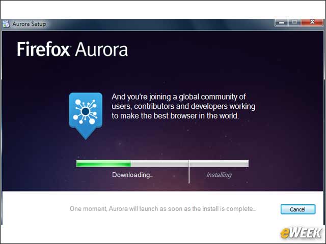Viewport: 326px width, 244px height.
Task: Minimize the Aurora Setup window
Action: coord(282,22)
